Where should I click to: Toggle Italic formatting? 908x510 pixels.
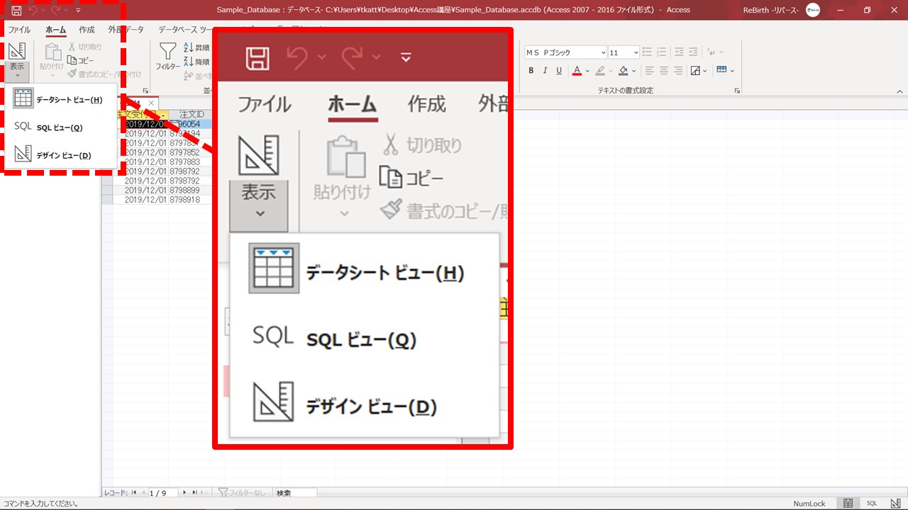pos(545,71)
